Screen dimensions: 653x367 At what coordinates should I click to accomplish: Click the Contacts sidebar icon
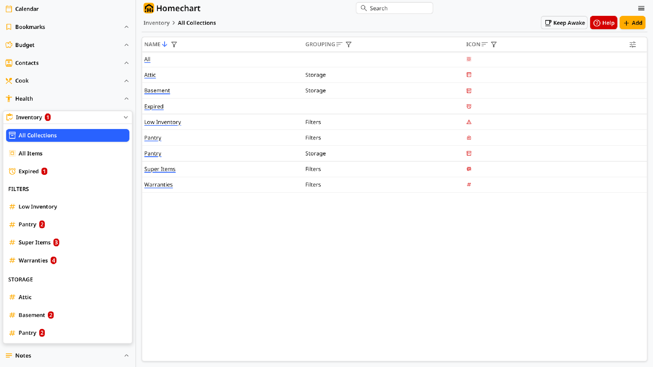point(9,63)
